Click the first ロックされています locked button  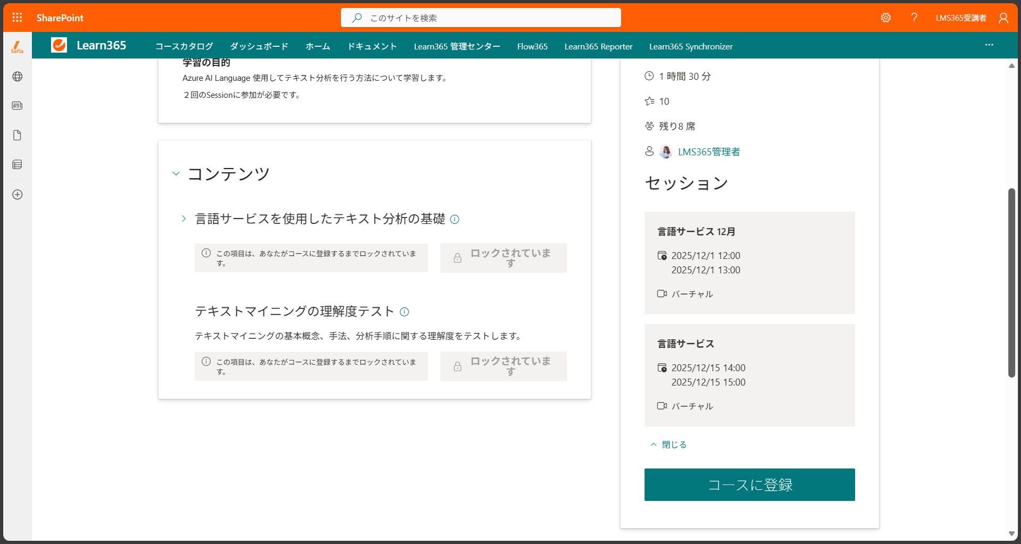(x=503, y=258)
